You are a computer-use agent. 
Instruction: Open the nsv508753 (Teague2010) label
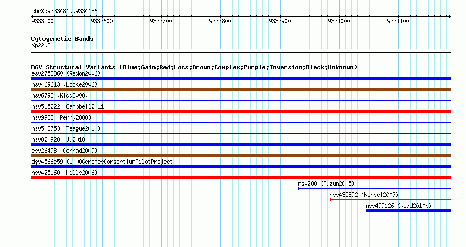(x=66, y=128)
